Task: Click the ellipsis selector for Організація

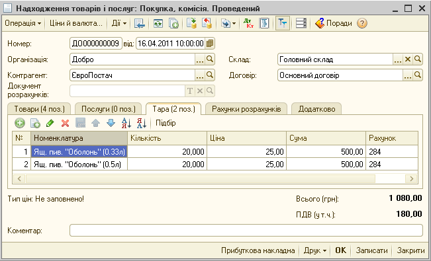Action: pos(200,59)
